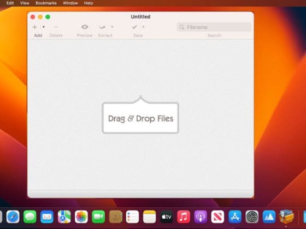
Task: Click the Add label
Action: tap(38, 35)
